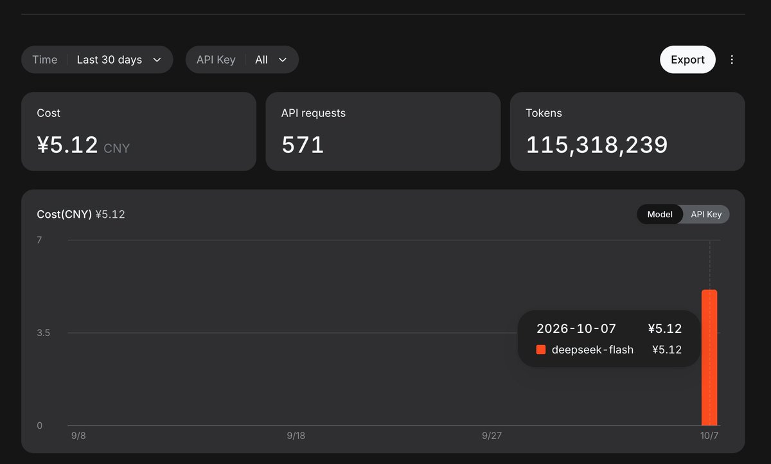Viewport: 771px width, 464px height.
Task: Click the 3.5 y-axis value label
Action: (x=44, y=333)
